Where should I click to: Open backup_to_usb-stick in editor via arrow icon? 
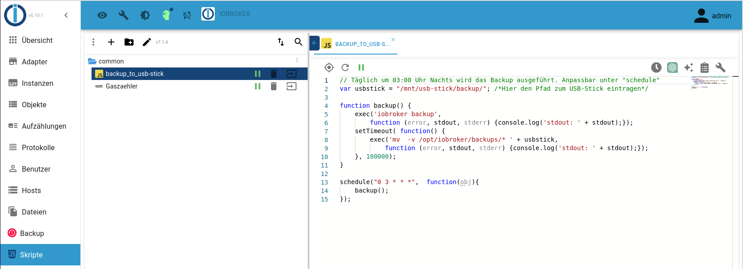(x=292, y=74)
